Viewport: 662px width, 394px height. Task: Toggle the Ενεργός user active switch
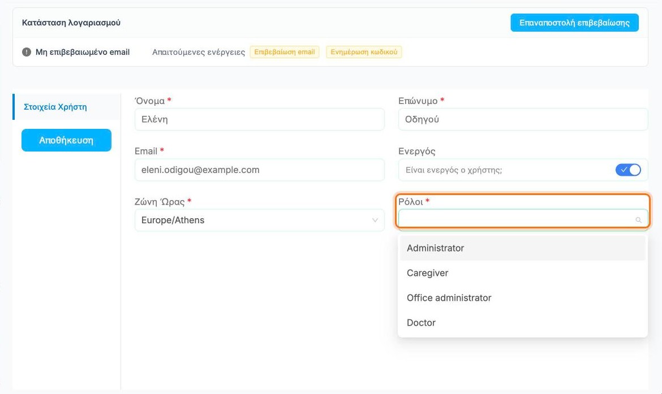tap(628, 170)
